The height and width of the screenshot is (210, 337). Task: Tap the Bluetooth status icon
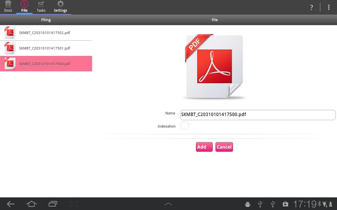(x=319, y=204)
